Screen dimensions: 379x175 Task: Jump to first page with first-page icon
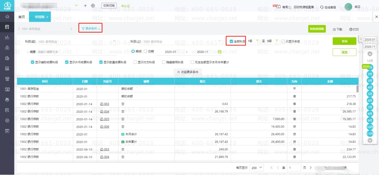tap(272, 168)
